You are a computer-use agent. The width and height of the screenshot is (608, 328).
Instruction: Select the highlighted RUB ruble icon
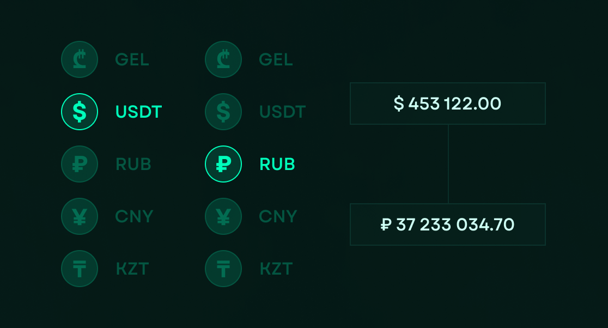click(x=223, y=163)
